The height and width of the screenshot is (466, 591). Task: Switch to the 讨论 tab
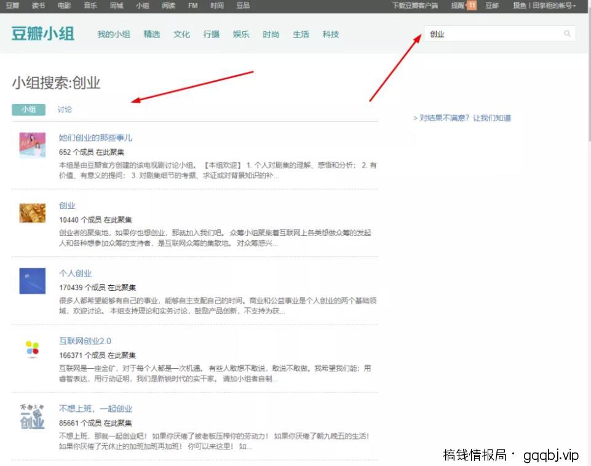click(x=64, y=109)
